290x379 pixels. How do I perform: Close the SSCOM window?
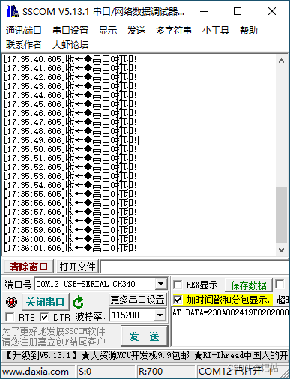coord(272,11)
